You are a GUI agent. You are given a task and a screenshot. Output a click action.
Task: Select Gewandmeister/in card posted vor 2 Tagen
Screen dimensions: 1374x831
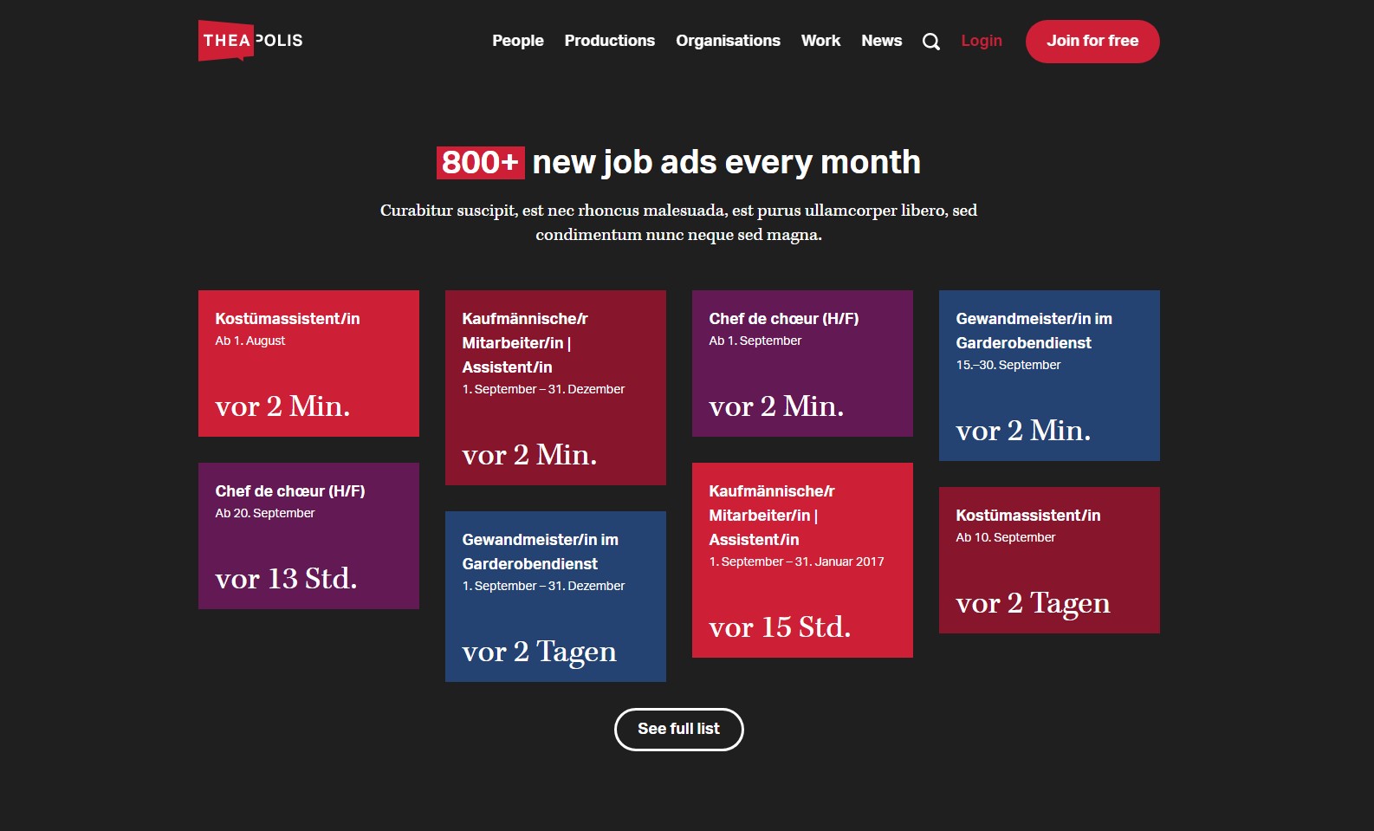tap(555, 596)
